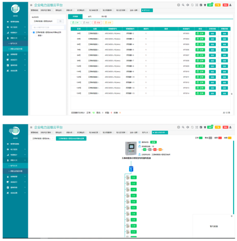Toggle hamburger menu icon in lower screenshot header

point(31,127)
